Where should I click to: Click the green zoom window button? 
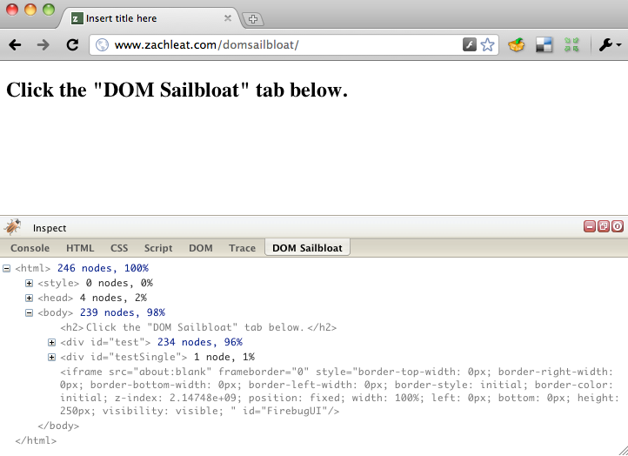(x=49, y=10)
